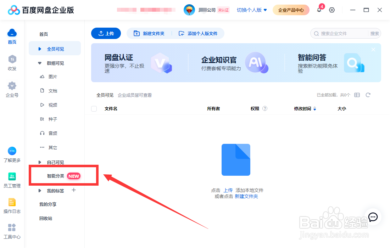
Task: Open notifications via the bell icon
Action: 319,10
